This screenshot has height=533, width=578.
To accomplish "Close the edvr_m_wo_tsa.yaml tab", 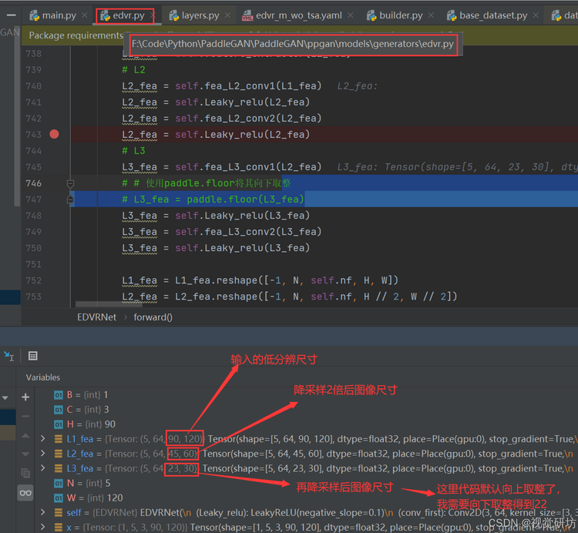I will 350,15.
